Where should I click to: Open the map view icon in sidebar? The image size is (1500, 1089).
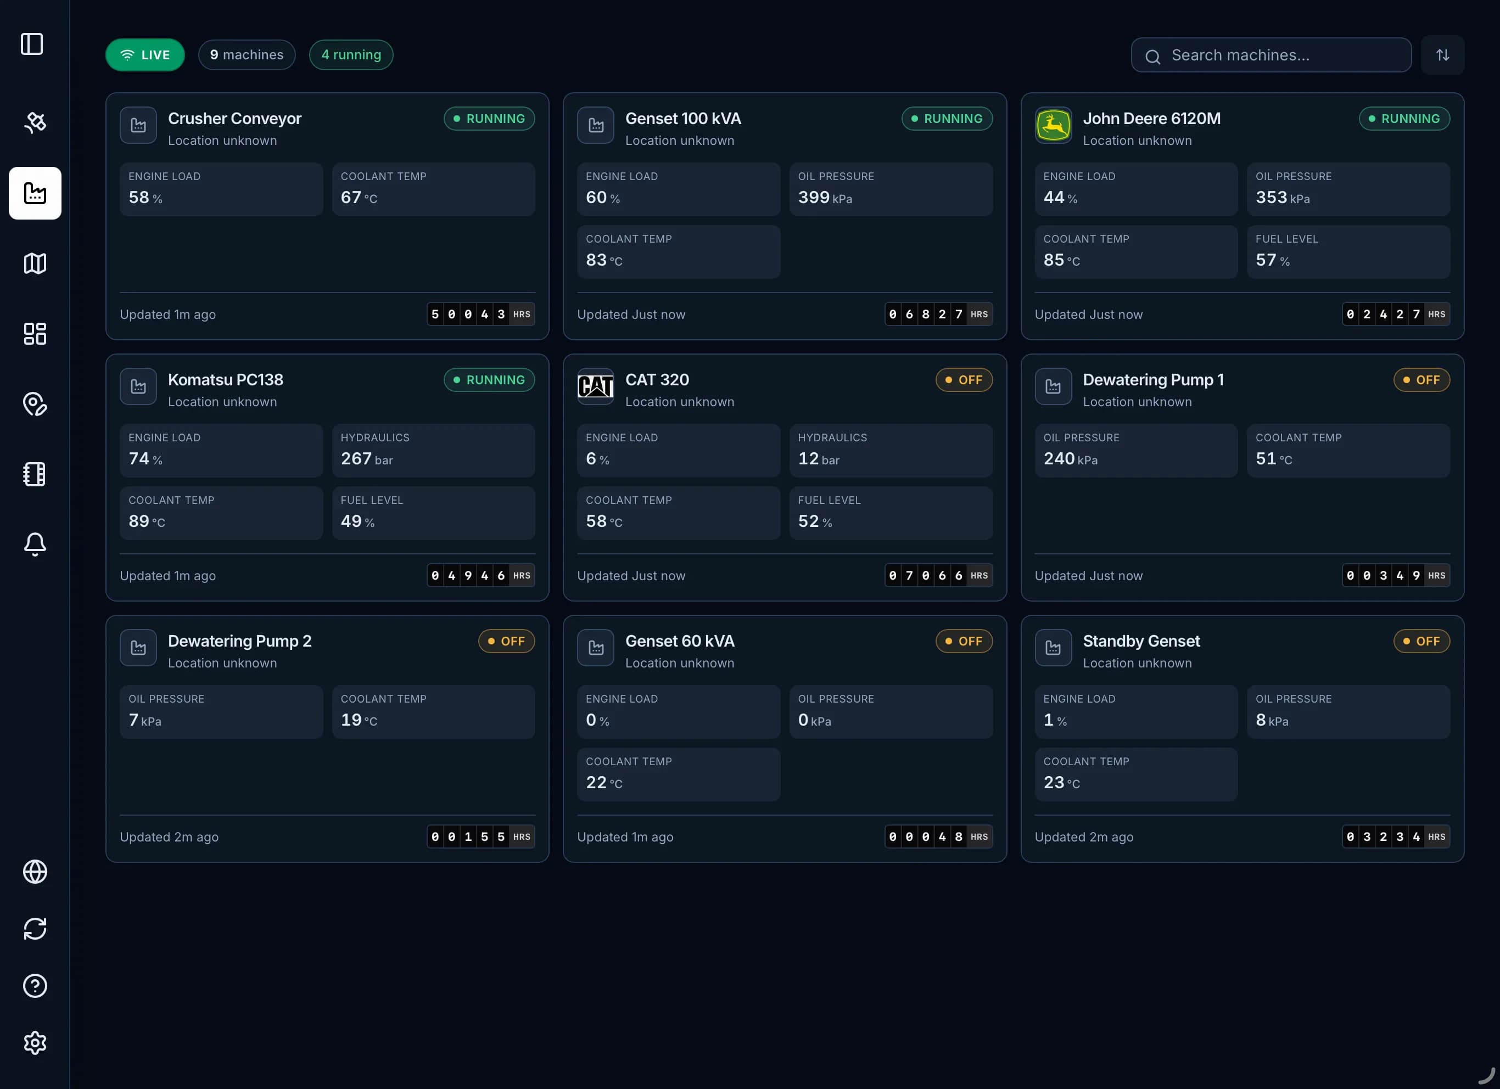click(35, 263)
